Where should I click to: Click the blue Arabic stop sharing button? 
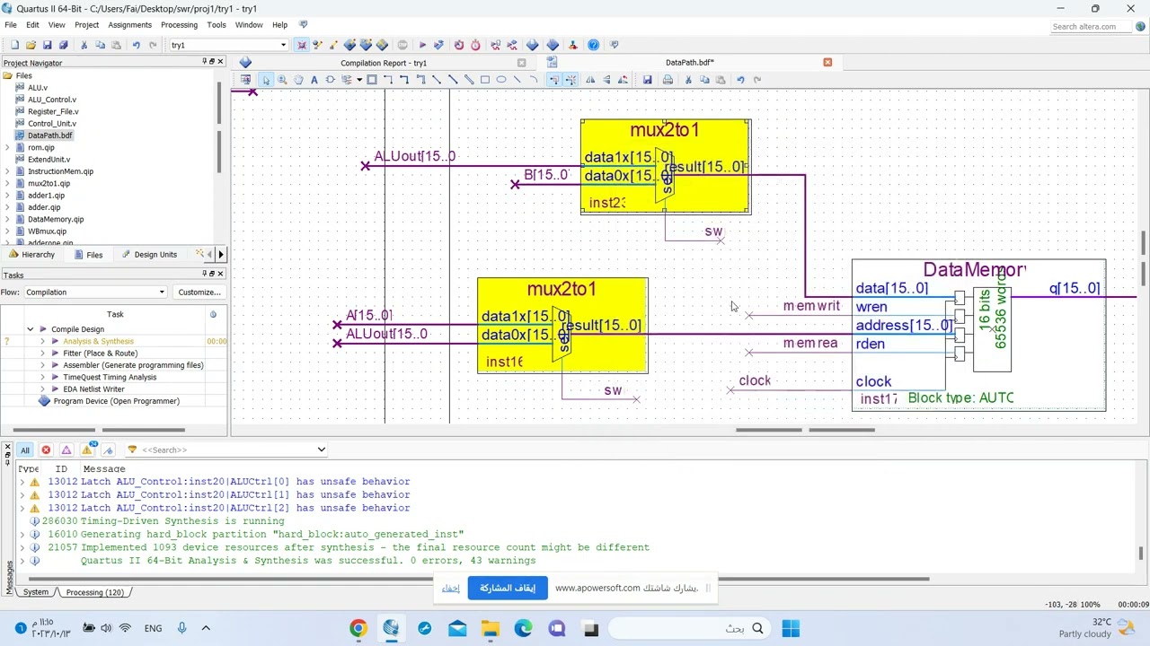click(508, 589)
